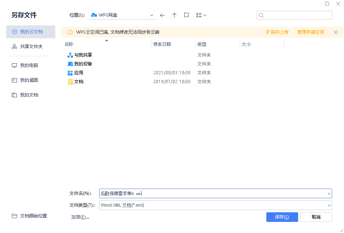Click the 我的设备 folder icon
The height and width of the screenshot is (233, 344).
click(x=70, y=64)
